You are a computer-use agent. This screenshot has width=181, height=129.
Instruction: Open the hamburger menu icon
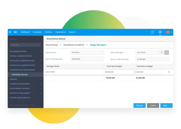pos(10,32)
